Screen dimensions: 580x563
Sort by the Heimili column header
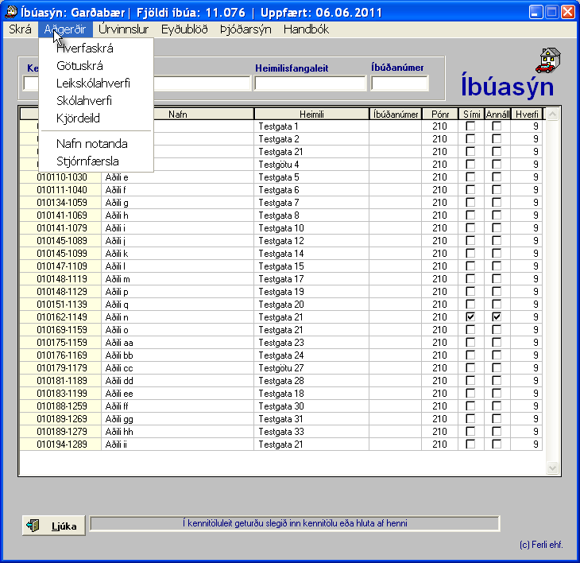(311, 114)
